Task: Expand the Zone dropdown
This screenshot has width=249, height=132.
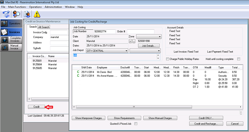Action: click(x=149, y=37)
